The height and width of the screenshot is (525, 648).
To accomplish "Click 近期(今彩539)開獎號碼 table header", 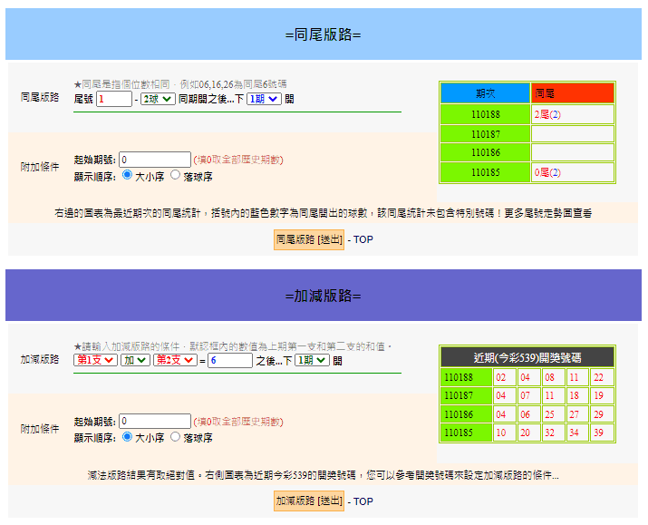I will click(527, 357).
